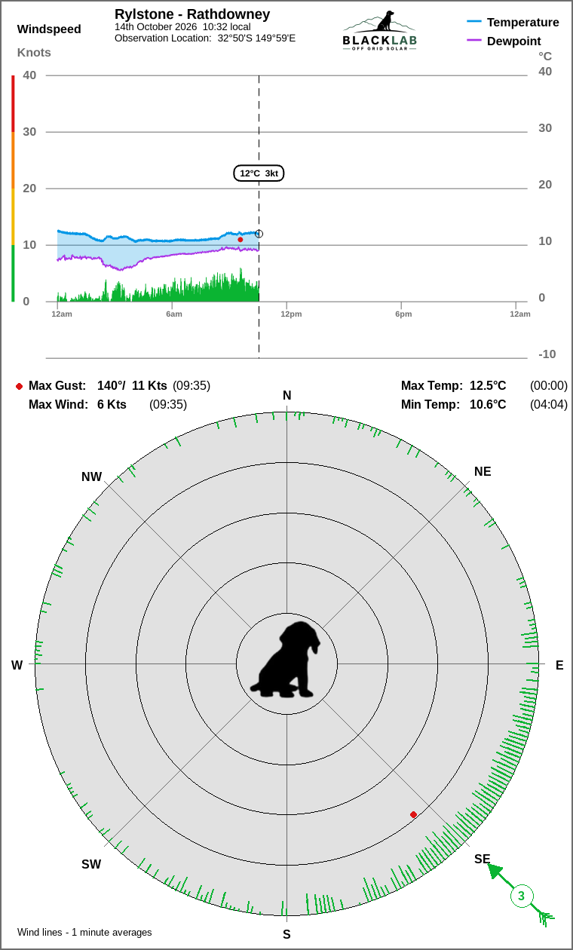Click the S compass label
Viewport: 573px width, 950px height.
point(286,934)
